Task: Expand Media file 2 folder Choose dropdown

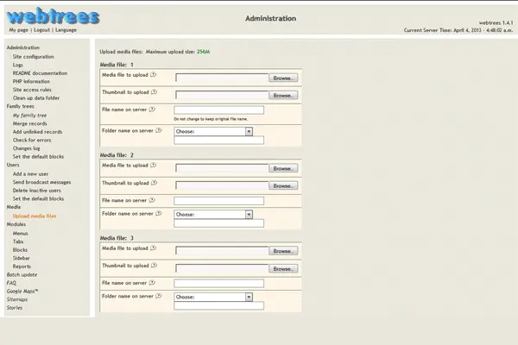Action: point(212,213)
